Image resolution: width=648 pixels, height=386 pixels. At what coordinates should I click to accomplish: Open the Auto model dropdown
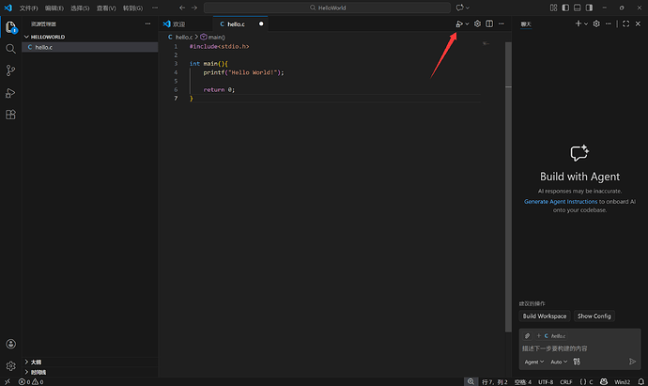[559, 362]
